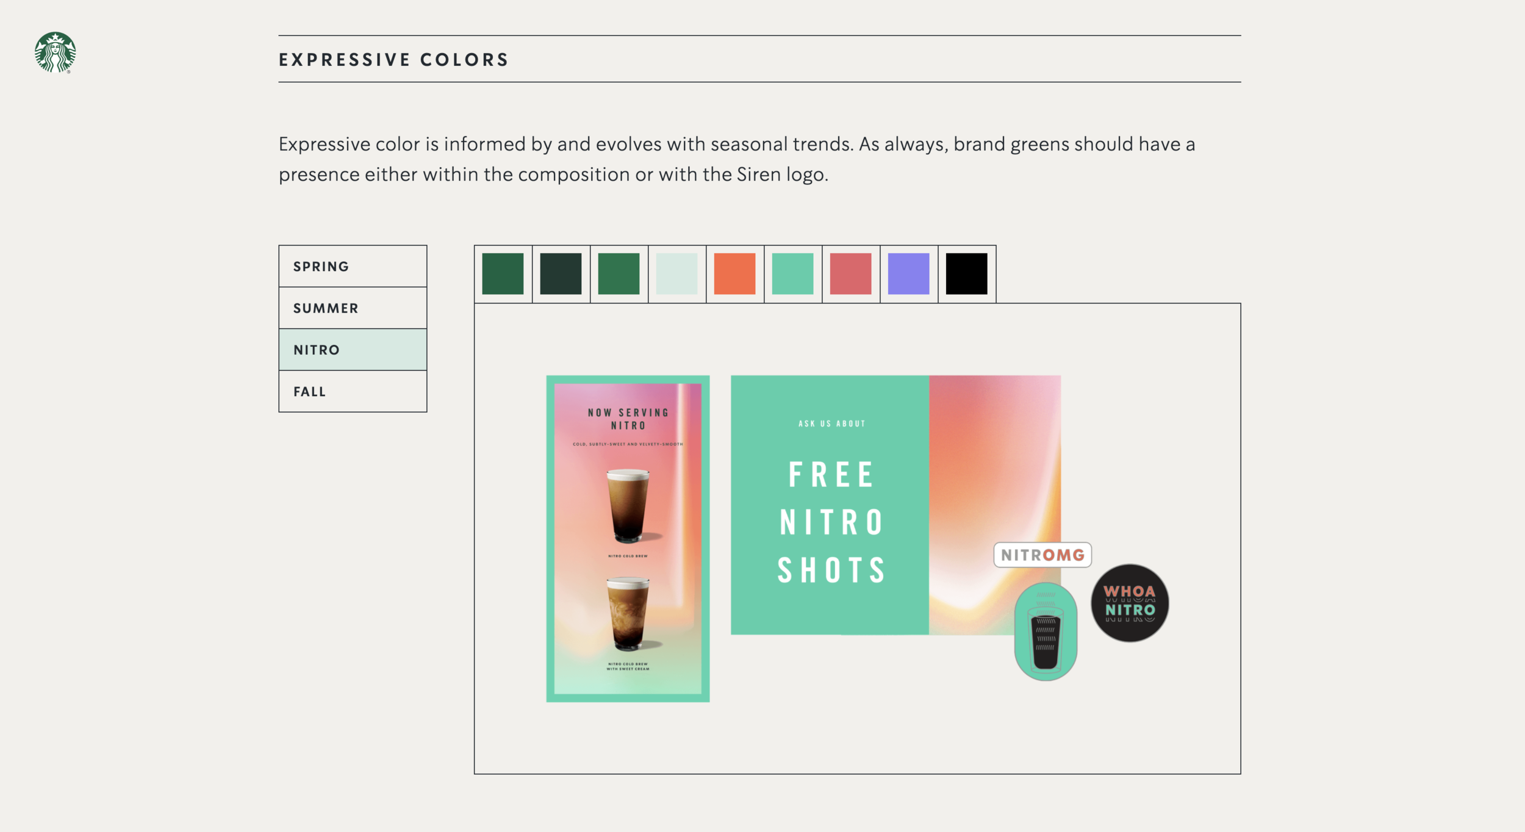Select the Spring season tab
The image size is (1525, 832).
(353, 266)
